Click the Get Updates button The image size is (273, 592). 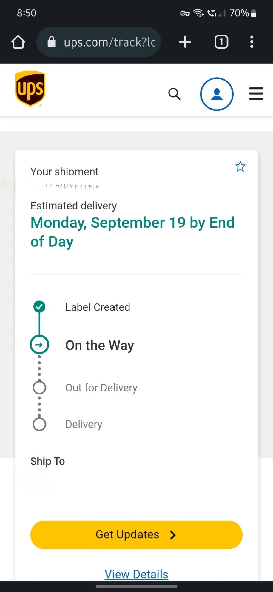point(136,535)
